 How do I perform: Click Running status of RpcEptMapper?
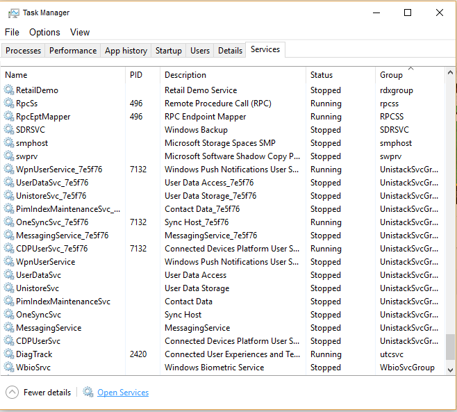point(326,117)
